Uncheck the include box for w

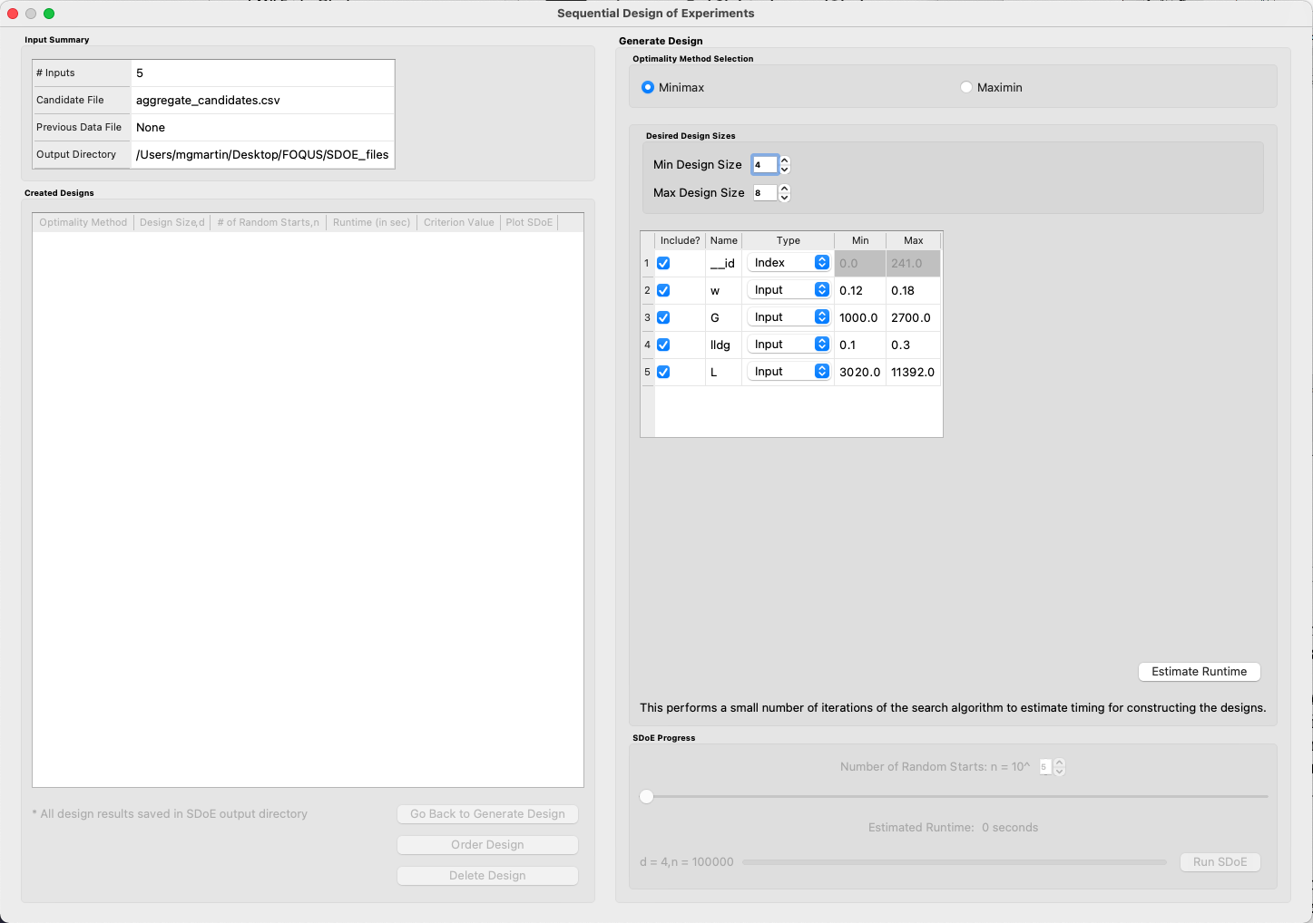click(x=663, y=290)
